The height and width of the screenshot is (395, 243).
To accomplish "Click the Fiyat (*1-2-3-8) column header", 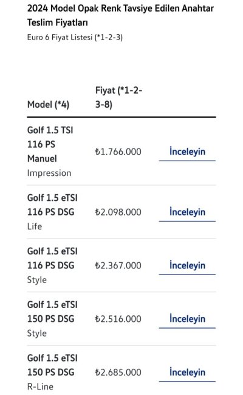I will pyautogui.click(x=118, y=97).
